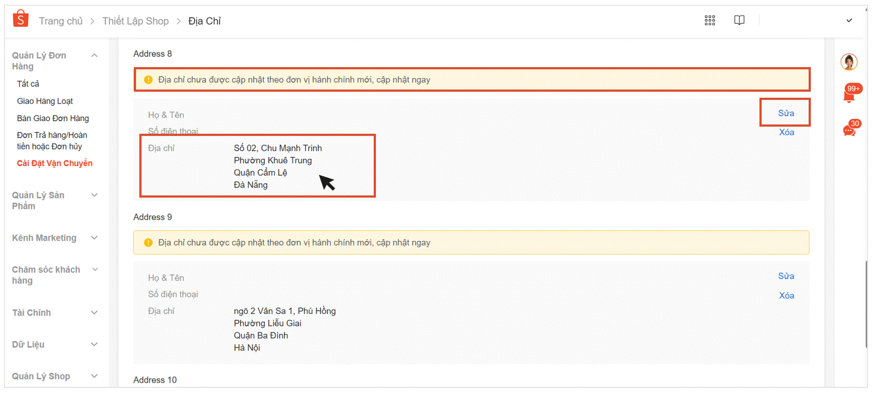This screenshot has width=872, height=393.
Task: Open Giao Hàng Loạt menu item
Action: click(45, 101)
